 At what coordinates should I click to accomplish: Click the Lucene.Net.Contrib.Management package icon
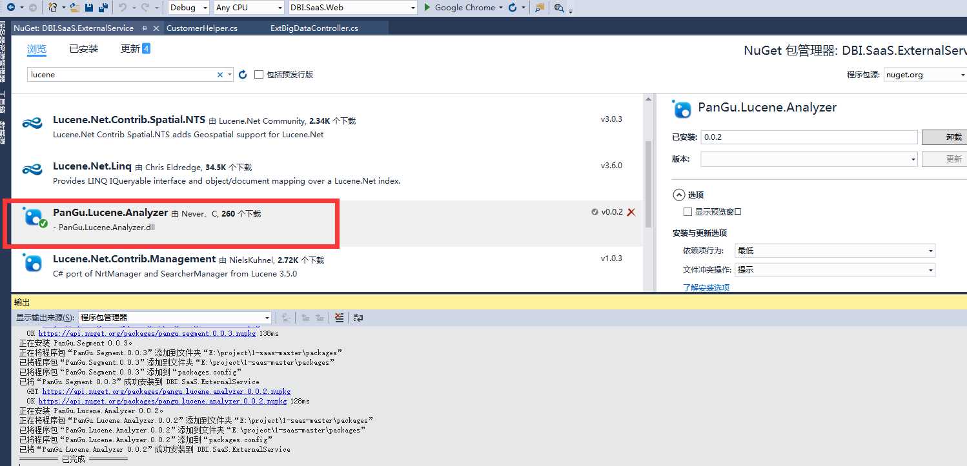32,262
